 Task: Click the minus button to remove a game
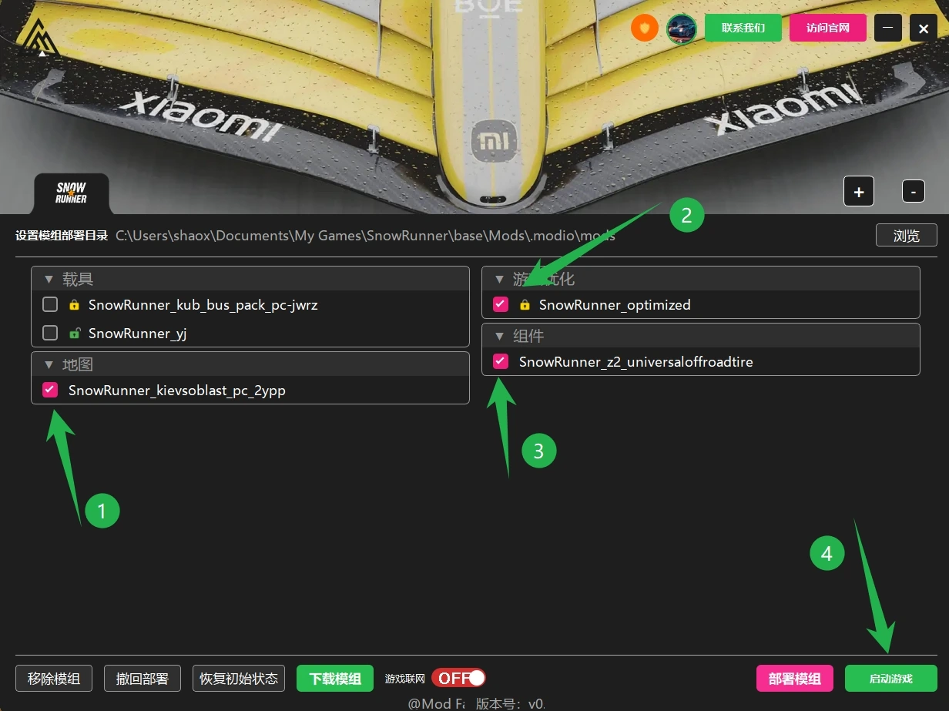point(913,191)
